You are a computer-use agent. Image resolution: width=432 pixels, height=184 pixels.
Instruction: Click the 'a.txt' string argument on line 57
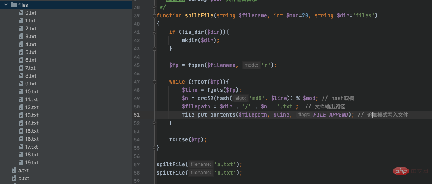(226, 165)
